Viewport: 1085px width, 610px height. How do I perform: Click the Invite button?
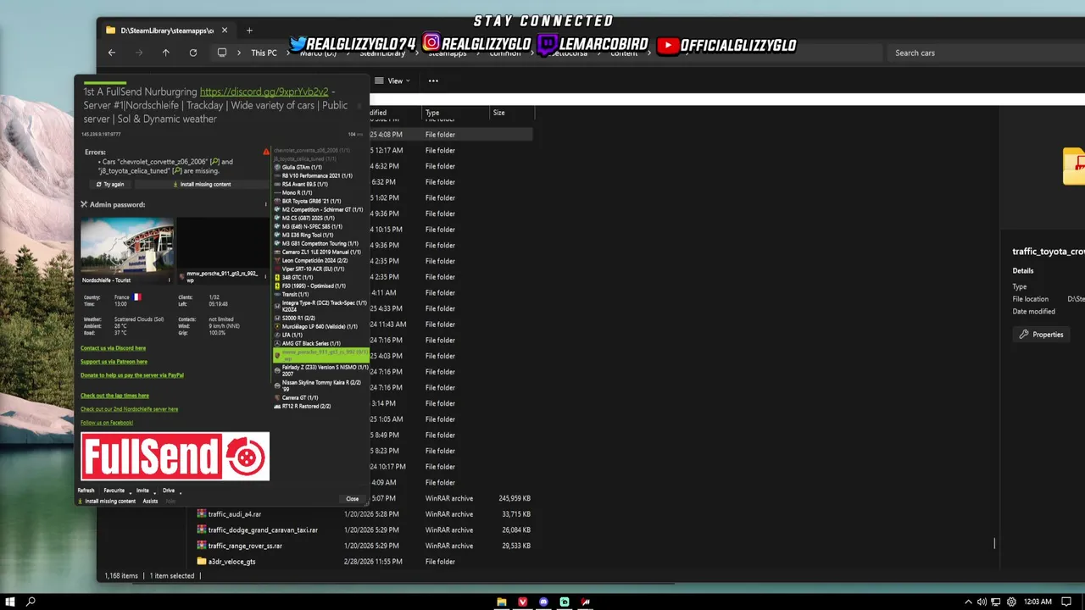(142, 491)
